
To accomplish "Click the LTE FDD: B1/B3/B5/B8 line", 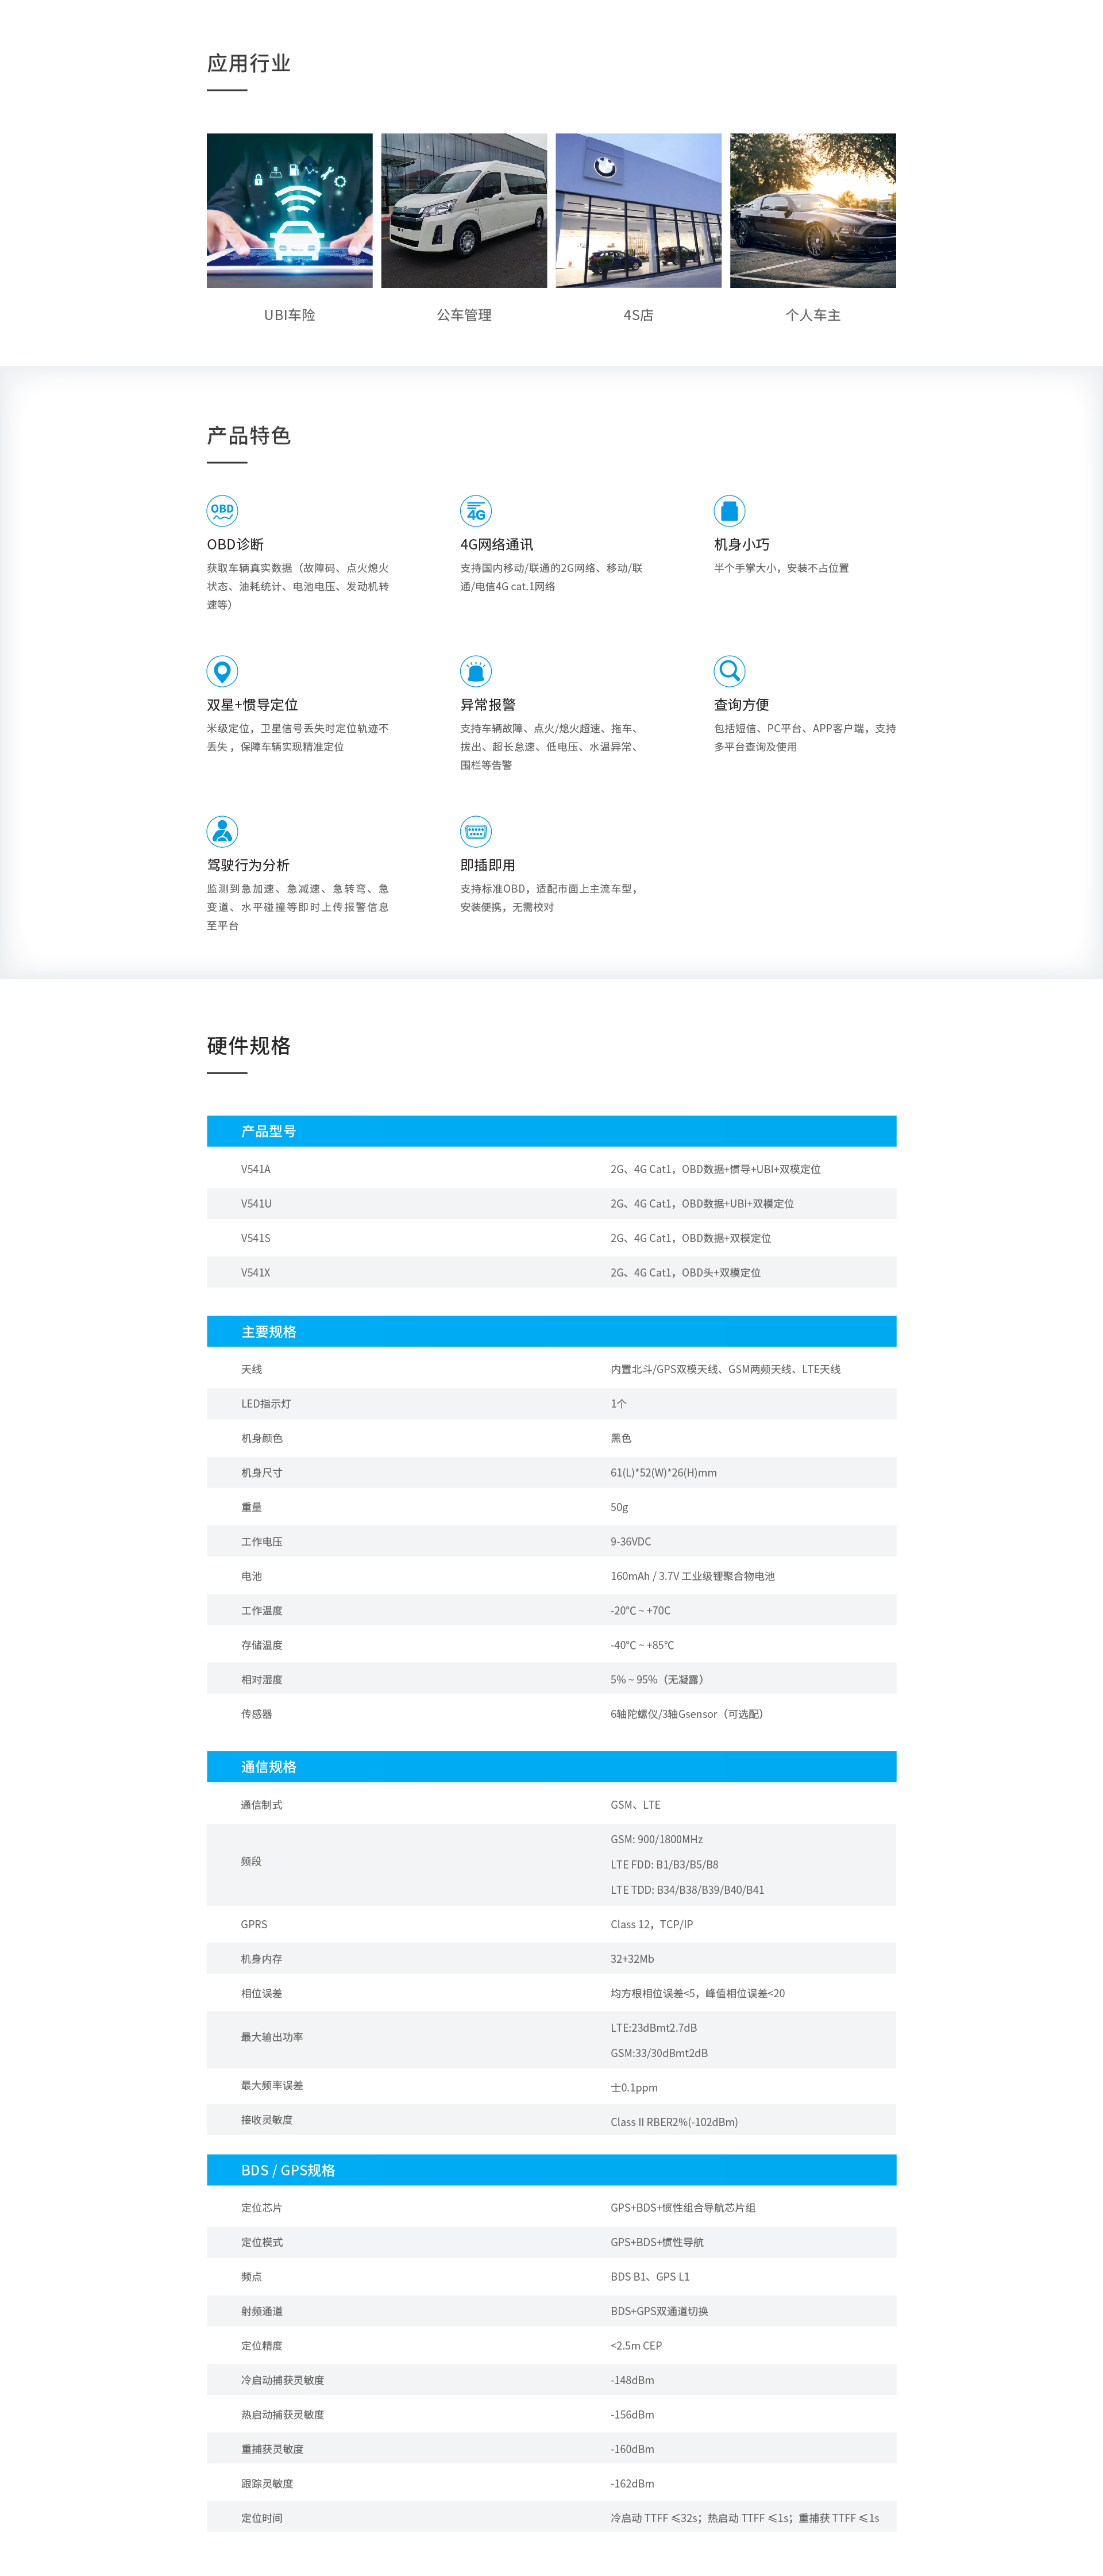I will (665, 1865).
